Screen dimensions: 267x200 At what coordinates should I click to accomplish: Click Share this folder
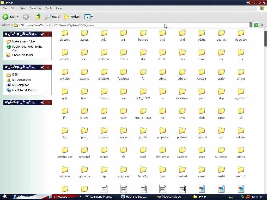click(23, 55)
